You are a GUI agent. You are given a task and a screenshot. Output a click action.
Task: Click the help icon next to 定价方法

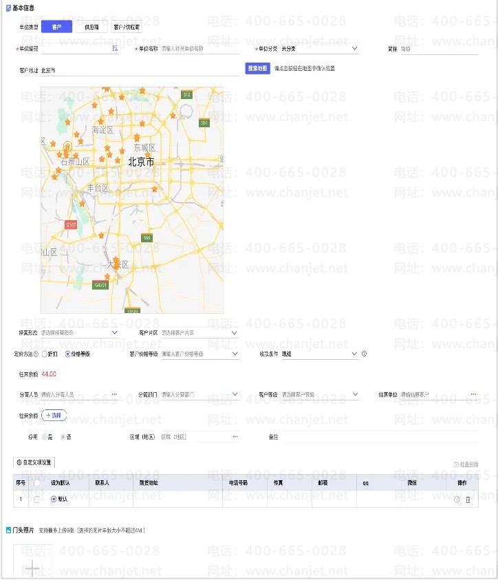tap(36, 354)
